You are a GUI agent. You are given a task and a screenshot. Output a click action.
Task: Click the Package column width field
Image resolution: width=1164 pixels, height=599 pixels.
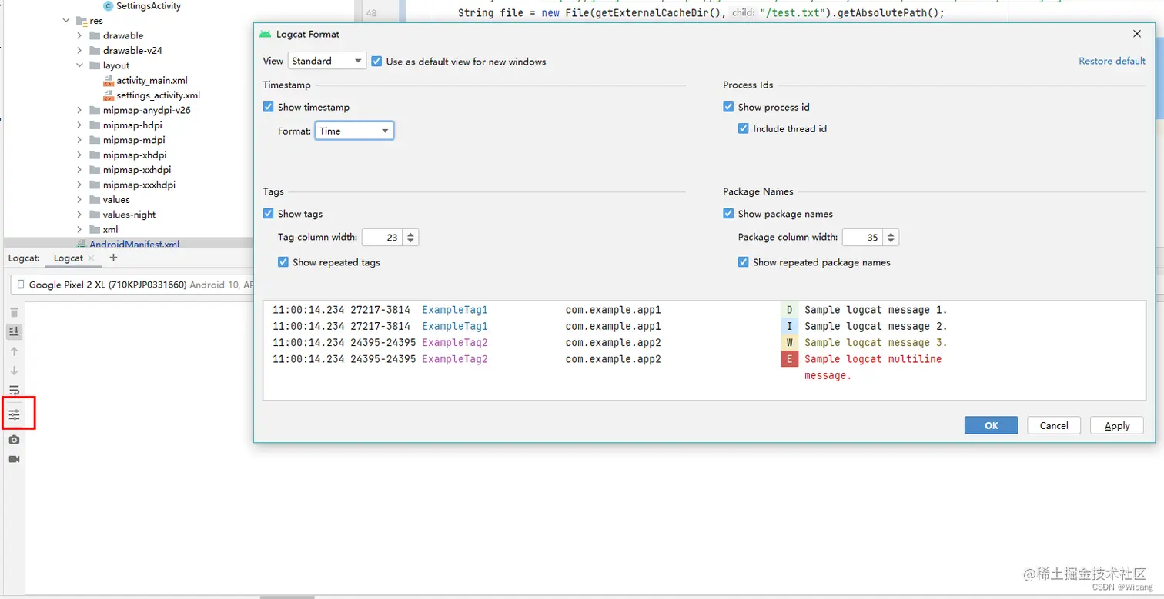862,238
